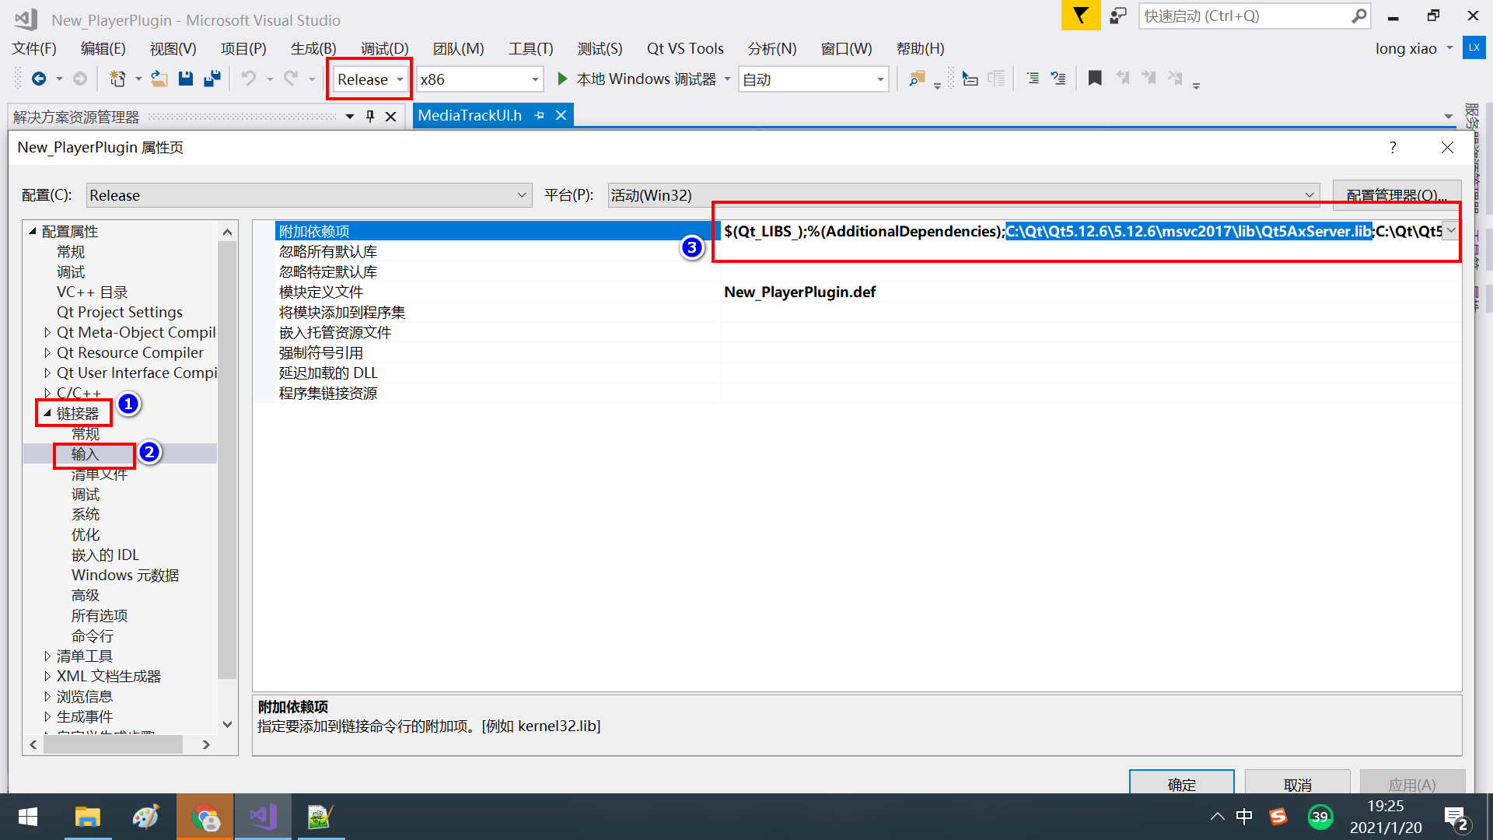
Task: Collapse the 链接器 tree node
Action: tap(47, 413)
